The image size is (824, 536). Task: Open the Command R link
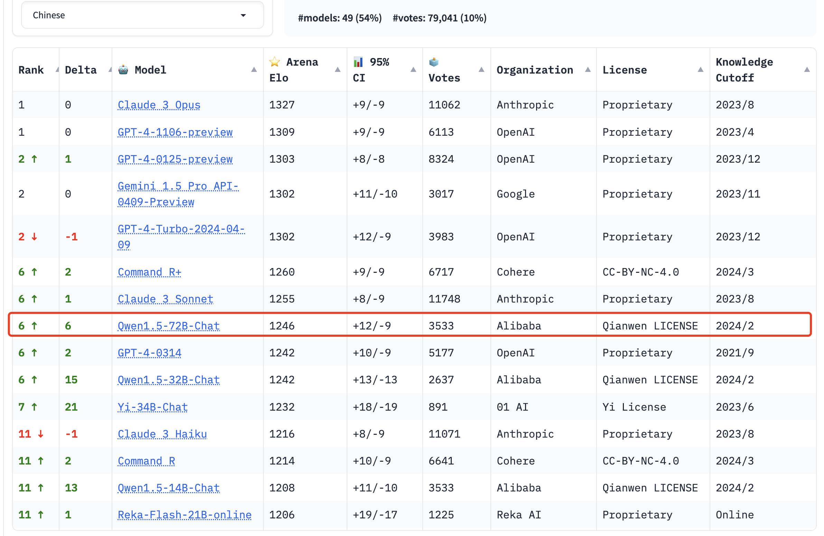tap(147, 461)
